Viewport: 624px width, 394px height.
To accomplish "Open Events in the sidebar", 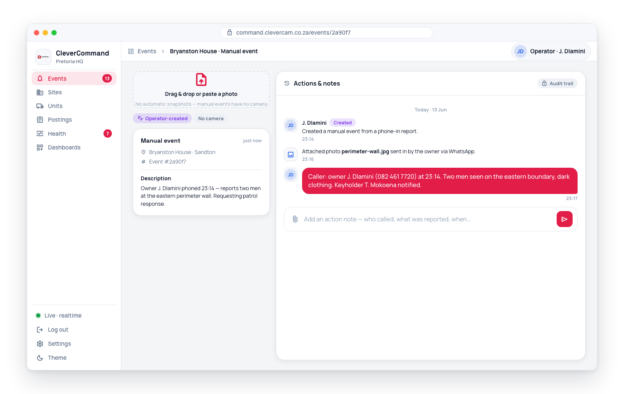I will 74,78.
